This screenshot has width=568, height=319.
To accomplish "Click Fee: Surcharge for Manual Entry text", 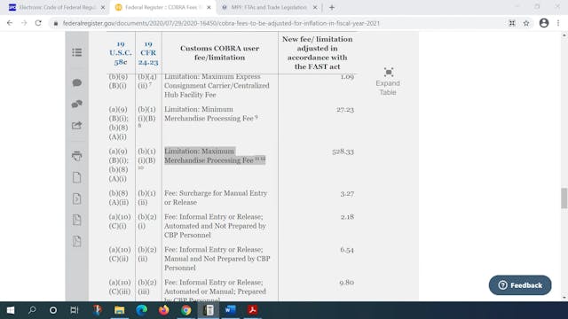I will (x=216, y=198).
